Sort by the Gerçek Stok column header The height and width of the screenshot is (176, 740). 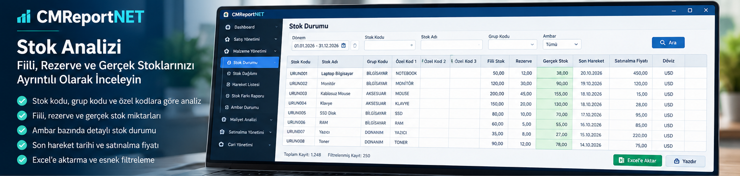tap(555, 61)
